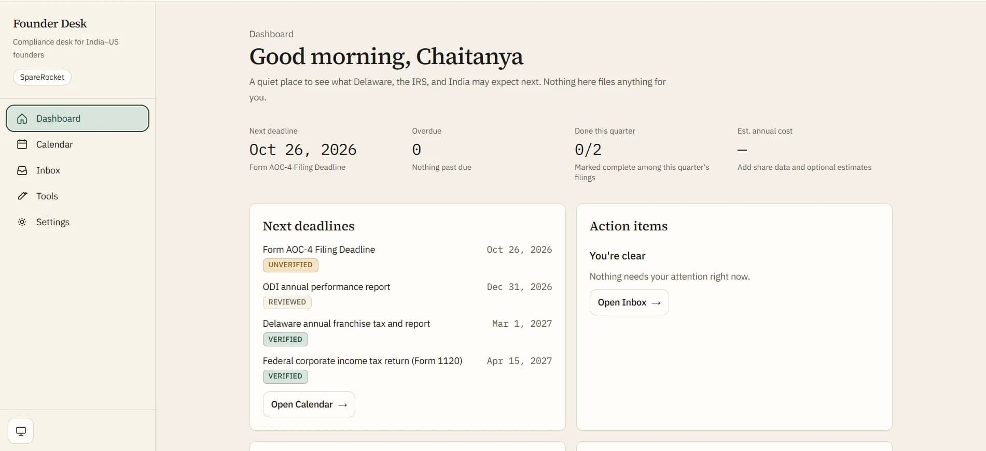986x451 pixels.
Task: Click the Mar 1, 2027 deadline date
Action: pos(522,324)
